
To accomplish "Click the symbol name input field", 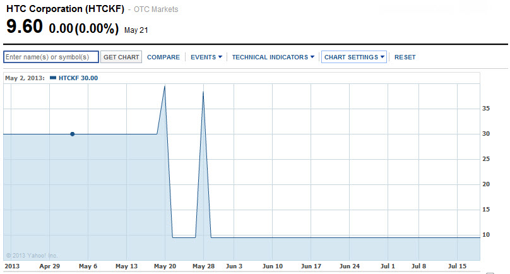I will (x=51, y=57).
